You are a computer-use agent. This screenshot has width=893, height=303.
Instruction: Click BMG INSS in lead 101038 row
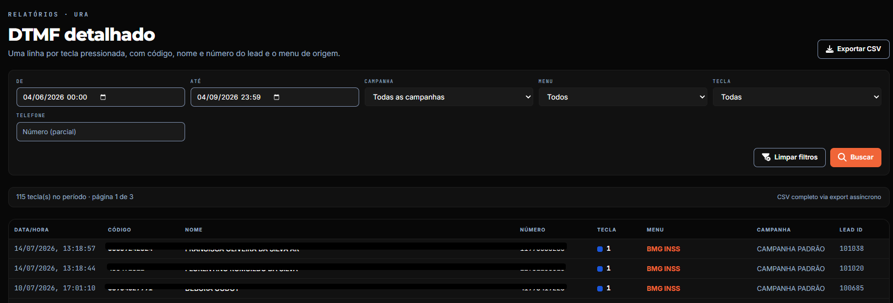(x=663, y=249)
